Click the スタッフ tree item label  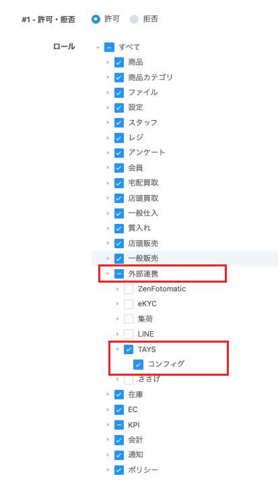click(x=143, y=122)
